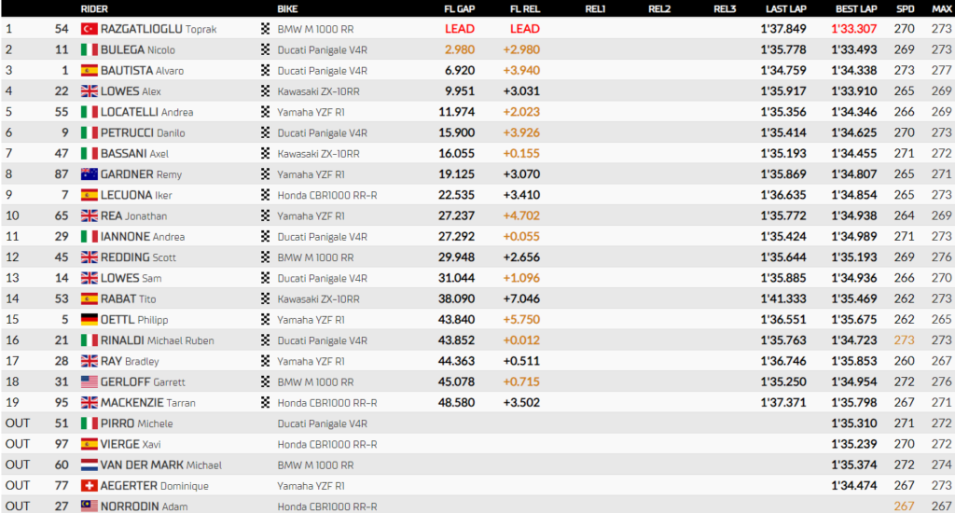Click the Turkish flag beside Razgatlioglu
The width and height of the screenshot is (955, 513).
pyautogui.click(x=90, y=29)
